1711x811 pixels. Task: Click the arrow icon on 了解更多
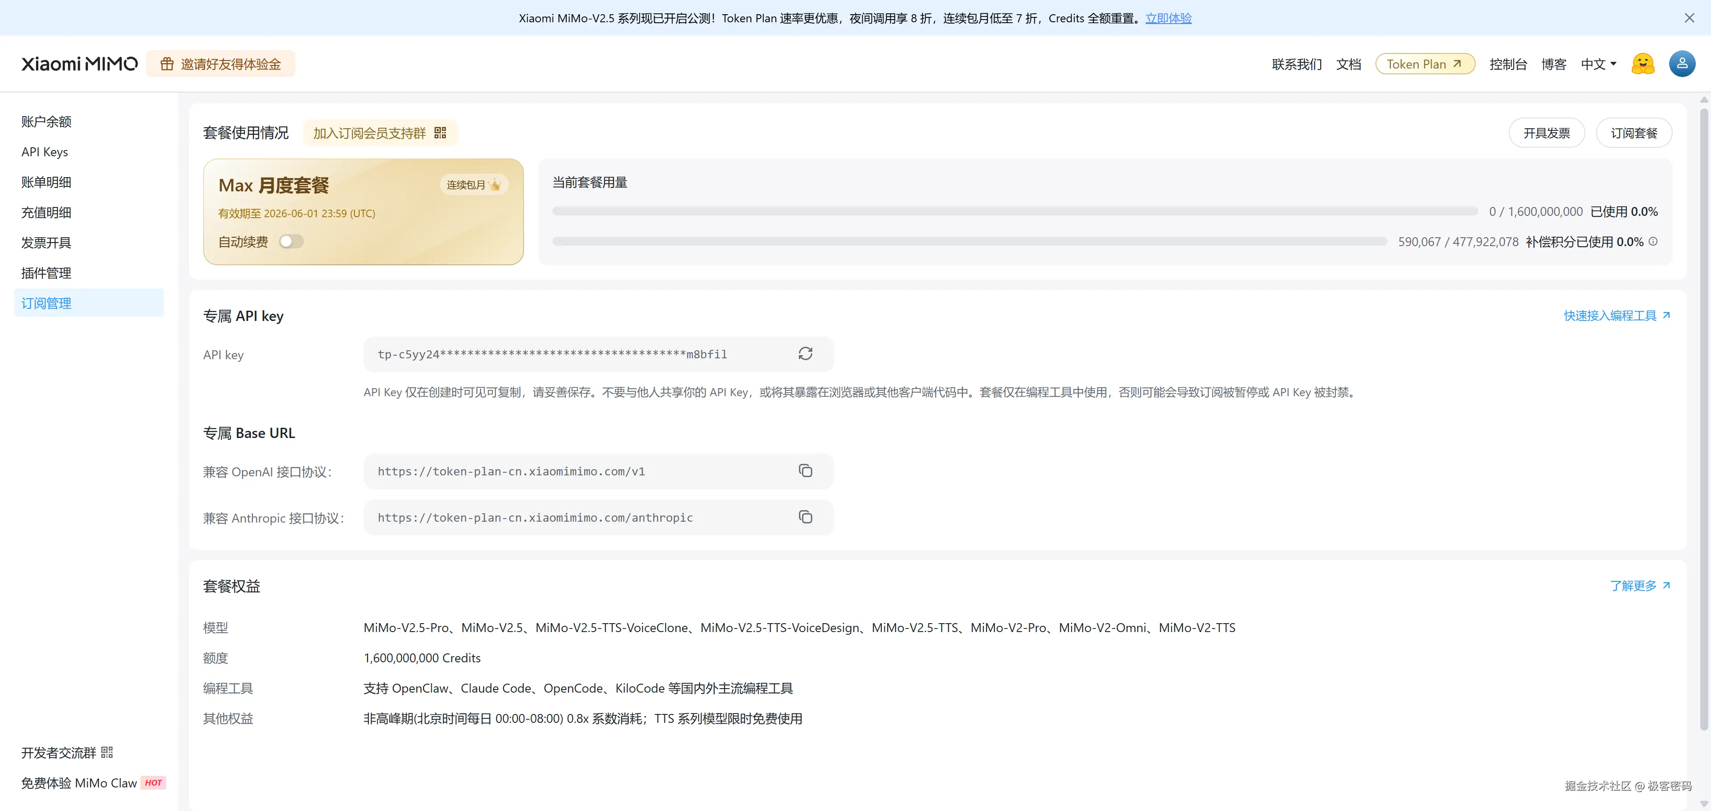point(1666,585)
